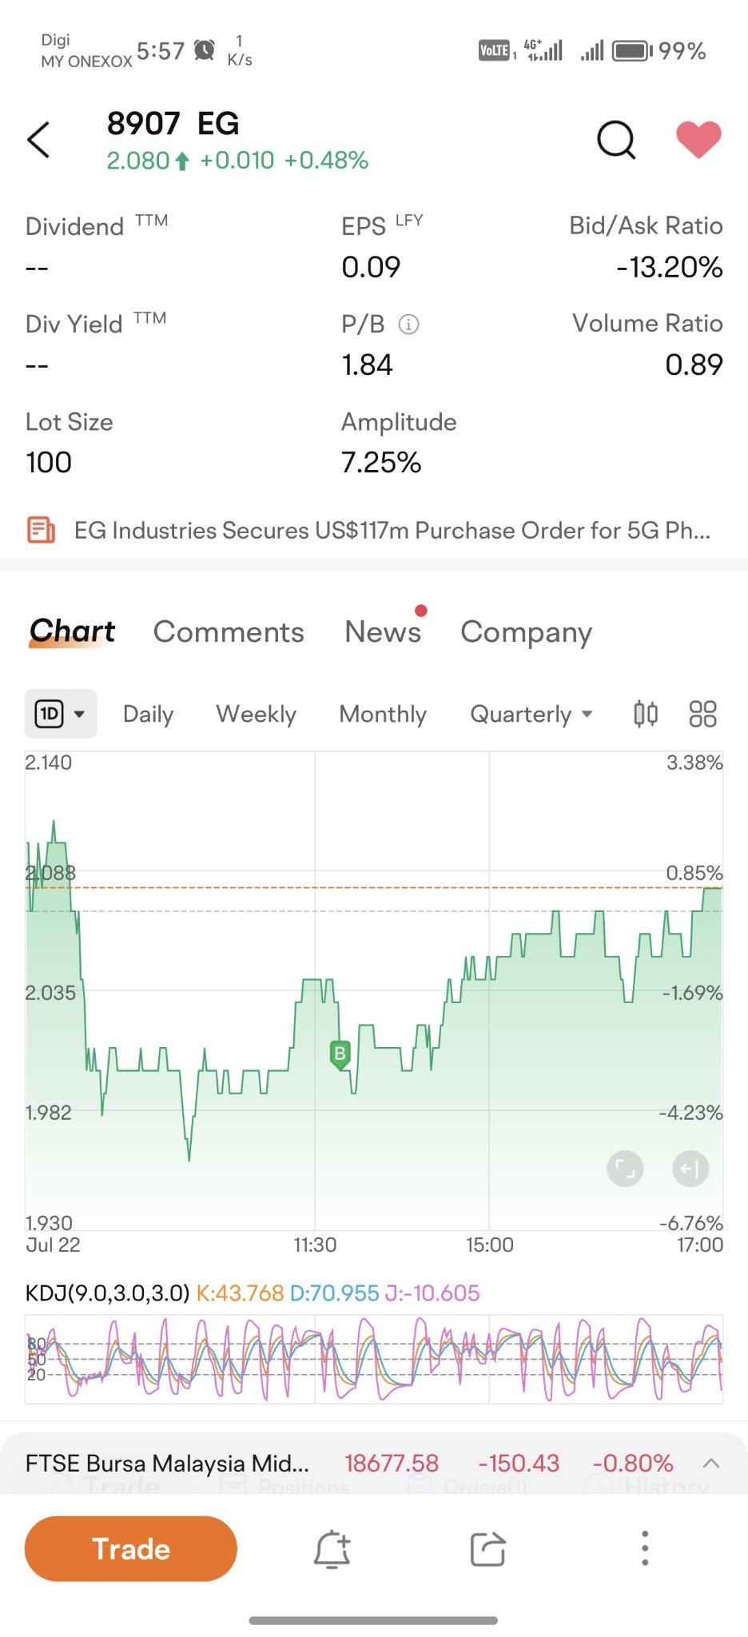Tap the back arrow icon

pos(38,140)
